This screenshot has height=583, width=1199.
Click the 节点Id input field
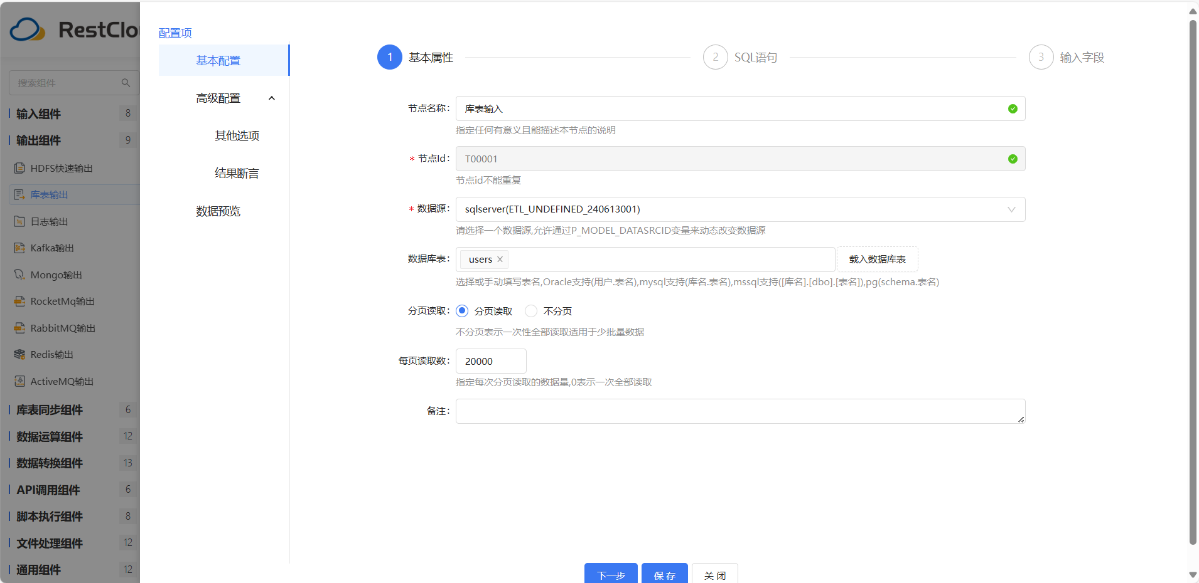tap(741, 159)
